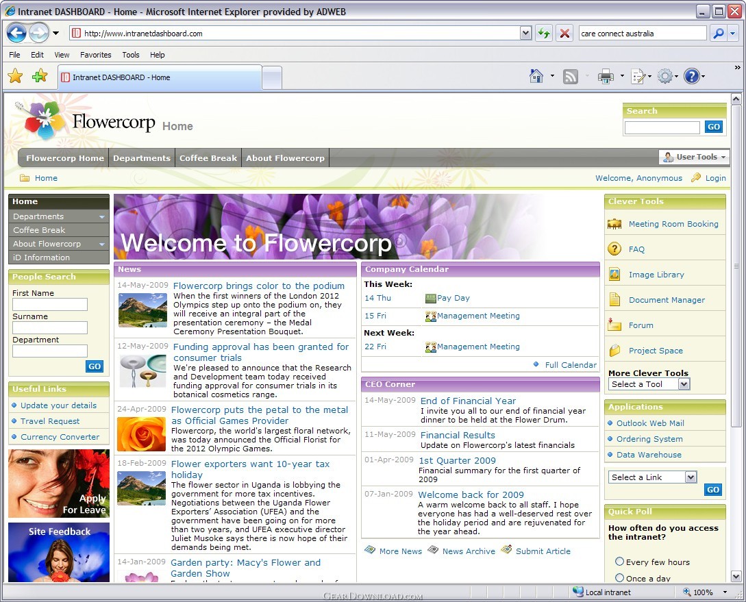Open the Travel Request link
This screenshot has width=746, height=602.
[x=50, y=421]
